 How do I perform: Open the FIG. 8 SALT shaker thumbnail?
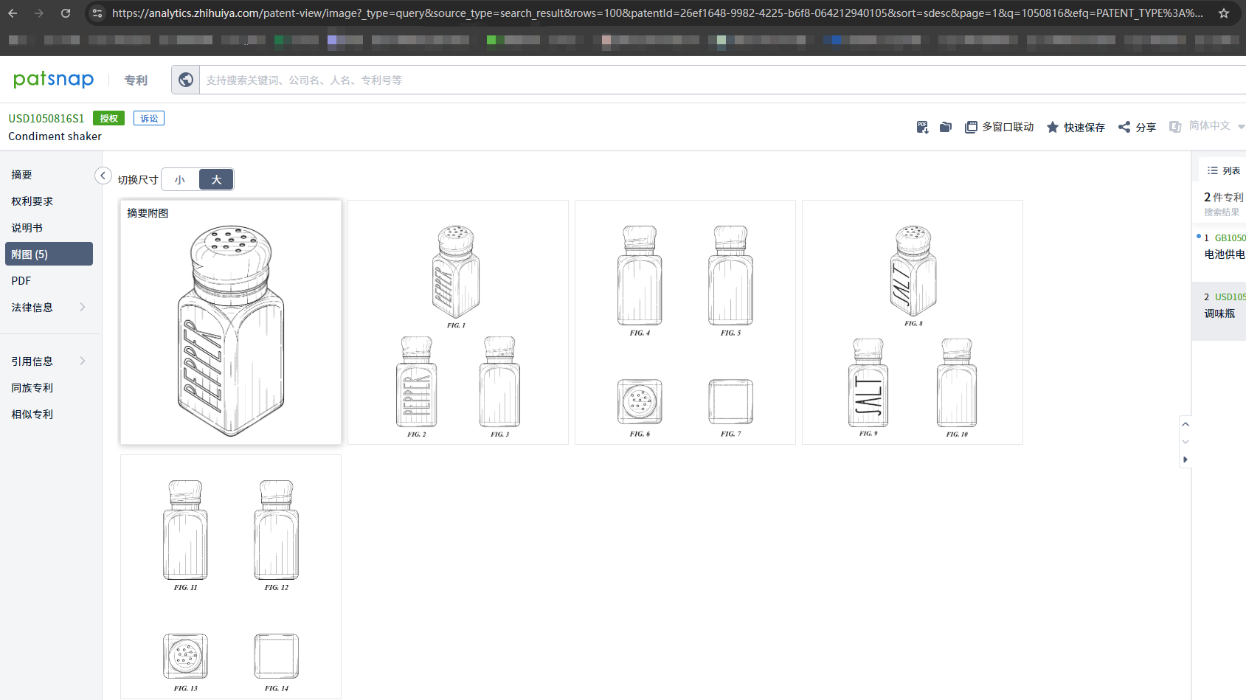point(913,276)
